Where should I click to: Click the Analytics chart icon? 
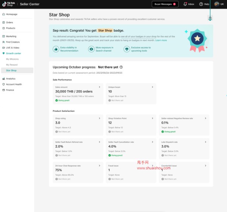(x=4, y=79)
